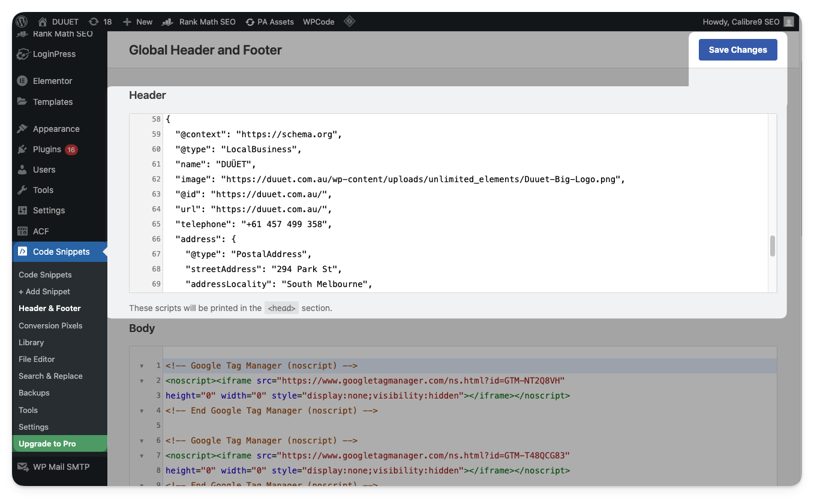The height and width of the screenshot is (498, 814).
Task: Click the Plugins menu icon
Action: pyautogui.click(x=22, y=149)
